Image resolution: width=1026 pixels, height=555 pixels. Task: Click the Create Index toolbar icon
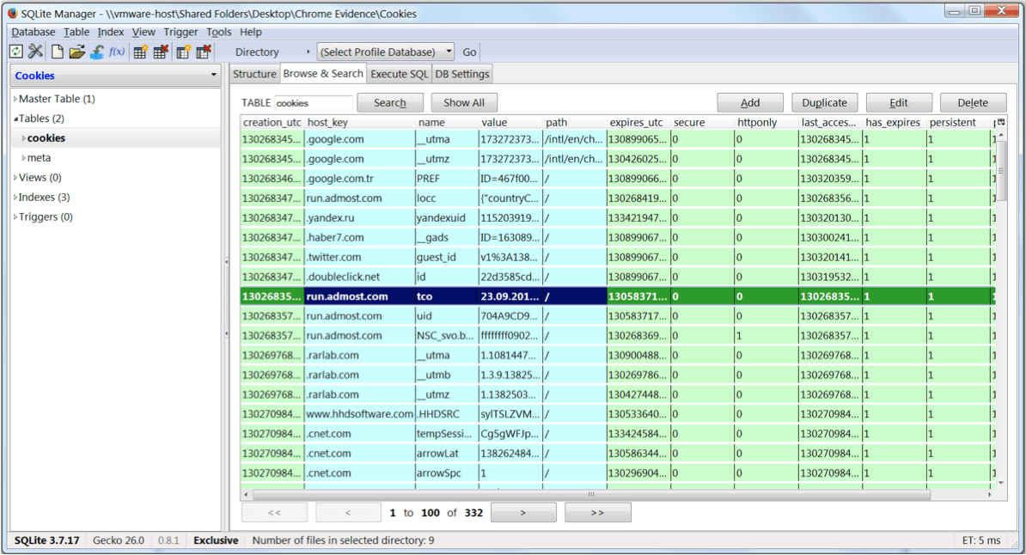pos(182,51)
